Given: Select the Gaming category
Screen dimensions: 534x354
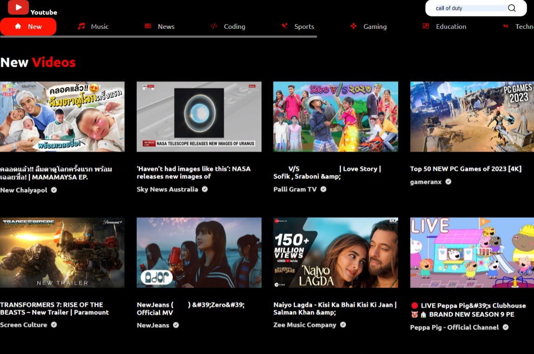Looking at the screenshot, I should pyautogui.click(x=368, y=27).
